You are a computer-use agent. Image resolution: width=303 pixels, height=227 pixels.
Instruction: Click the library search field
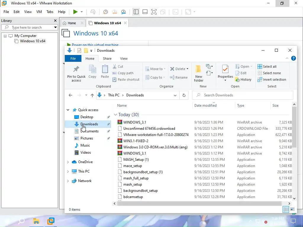29,27
